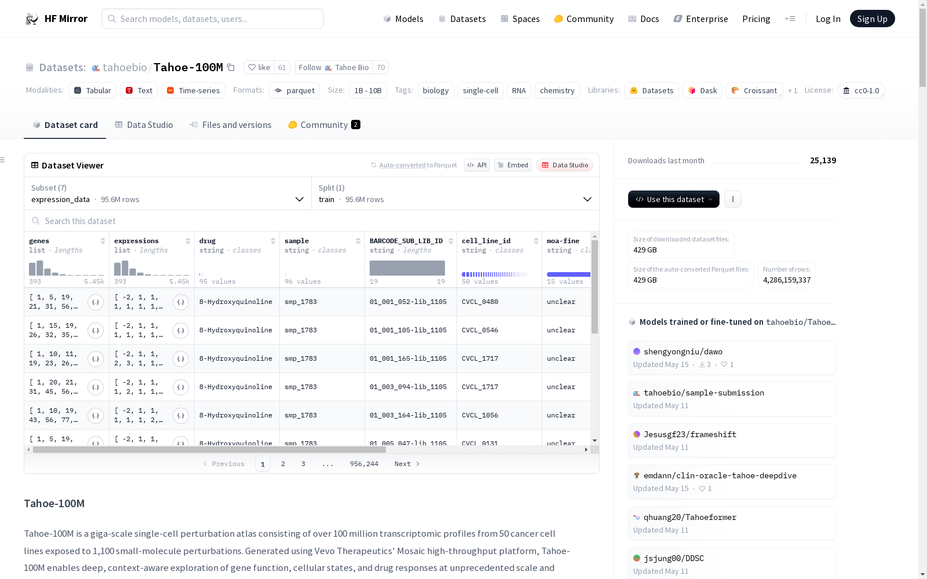Click the Embed button
Image resolution: width=927 pixels, height=579 pixels.
pos(513,165)
